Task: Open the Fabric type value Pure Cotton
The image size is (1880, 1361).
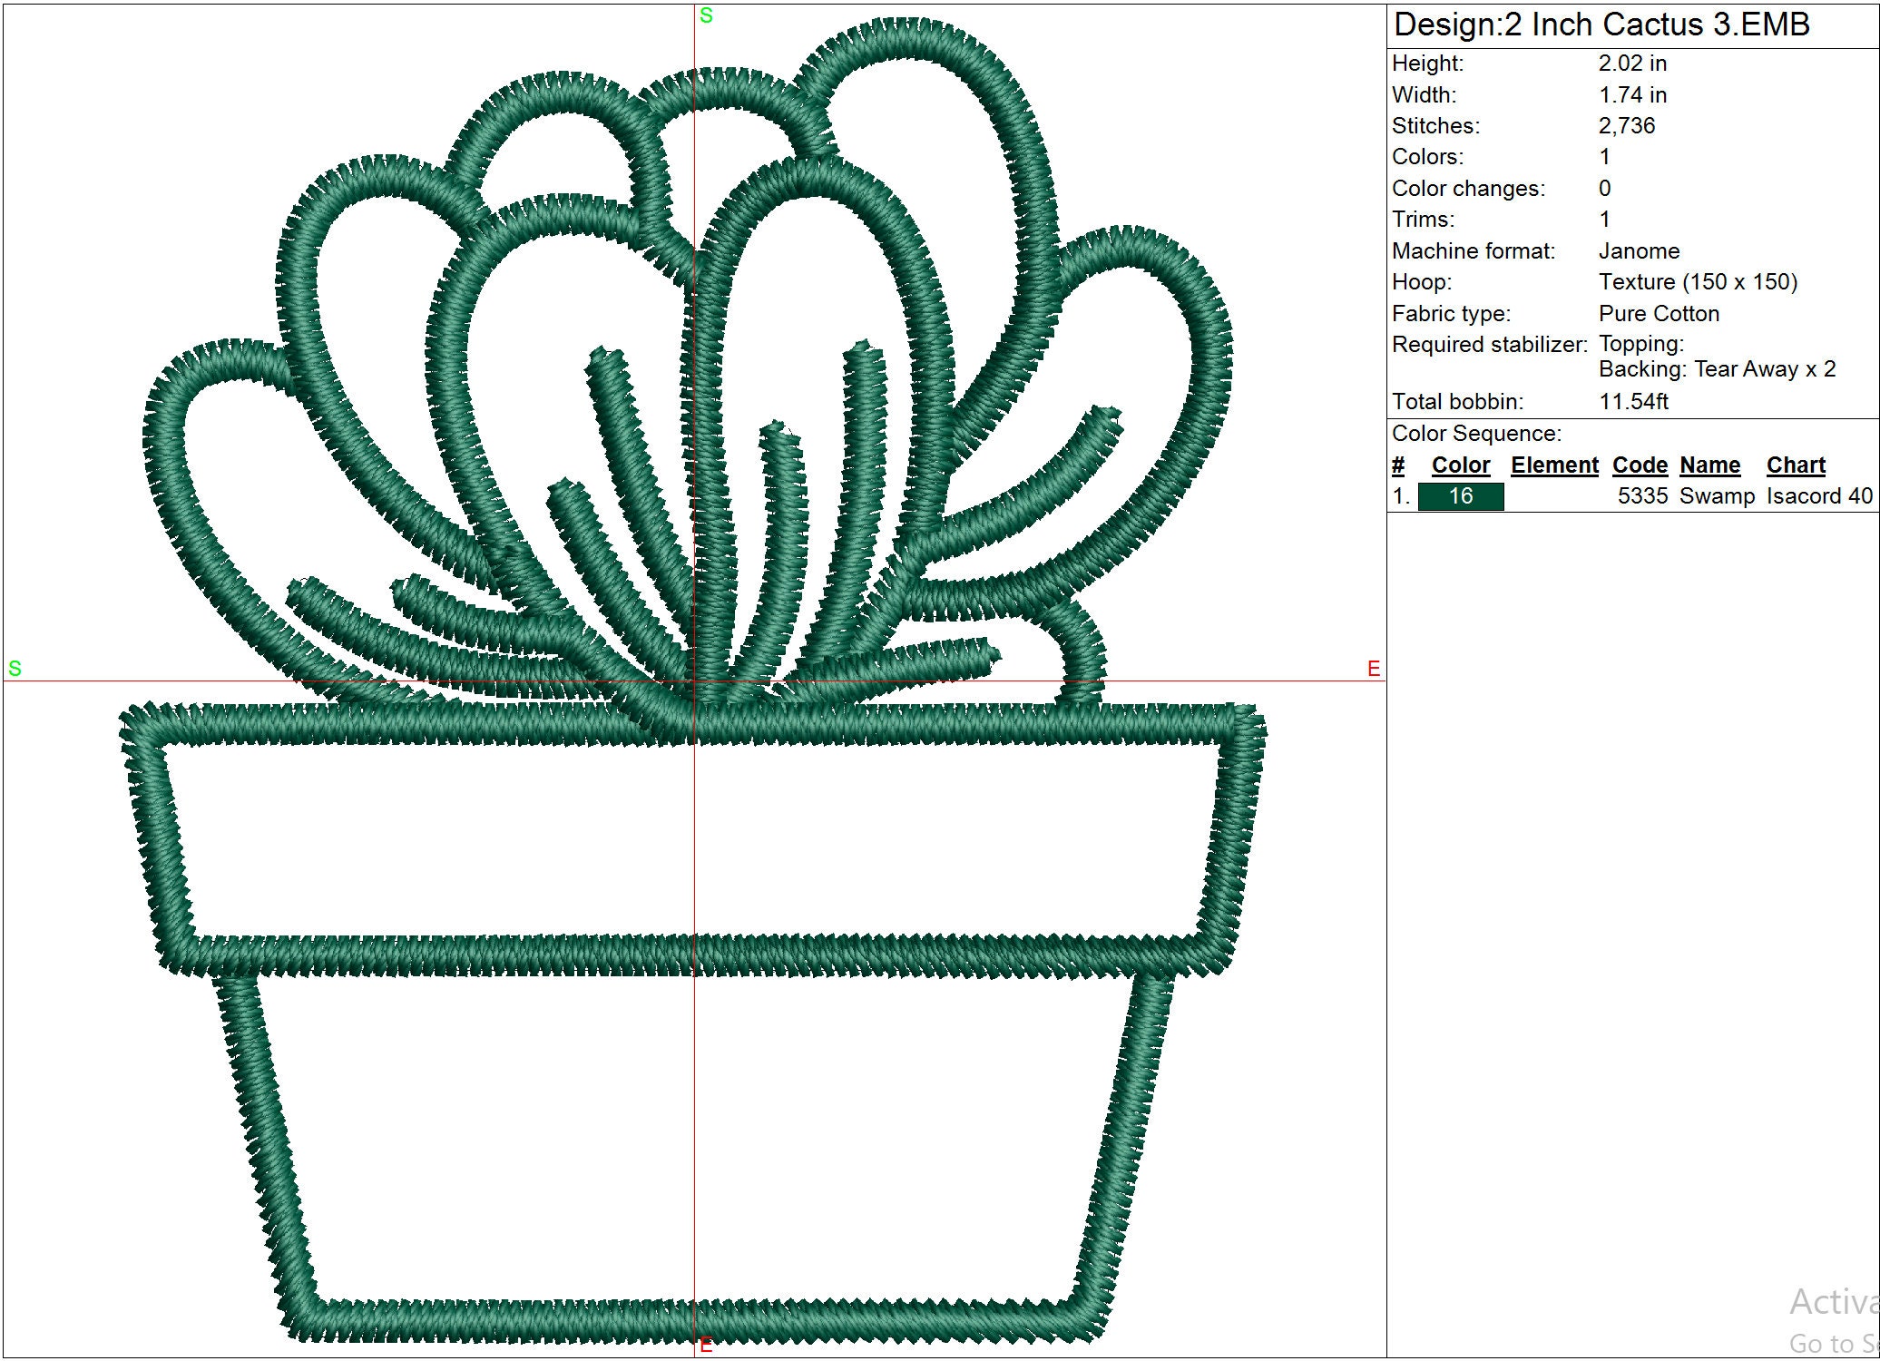Action: [1658, 313]
